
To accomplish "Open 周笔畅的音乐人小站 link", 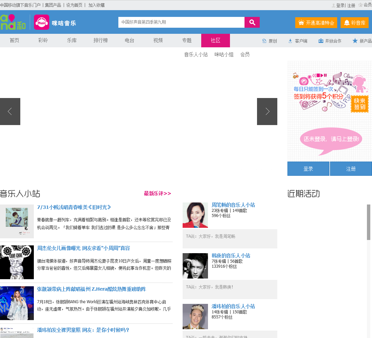I will [233, 205].
